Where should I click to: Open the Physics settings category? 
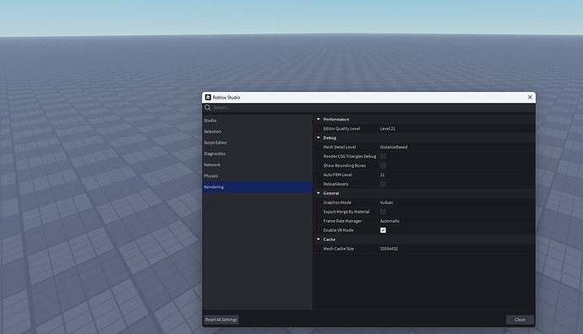258,176
